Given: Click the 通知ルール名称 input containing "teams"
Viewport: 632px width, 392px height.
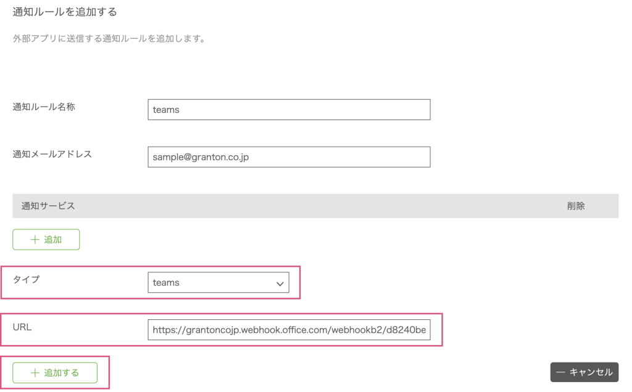Looking at the screenshot, I should [288, 110].
